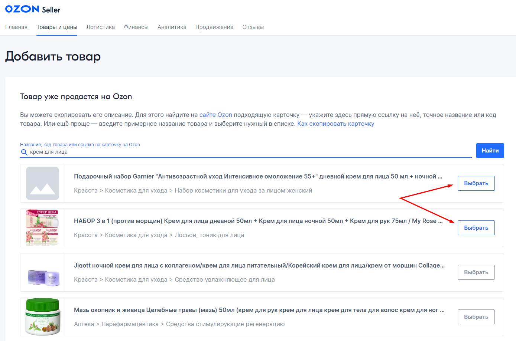Choose the Мазь окопник и живица product
Viewport: 516px width, 341px height.
(x=476, y=317)
